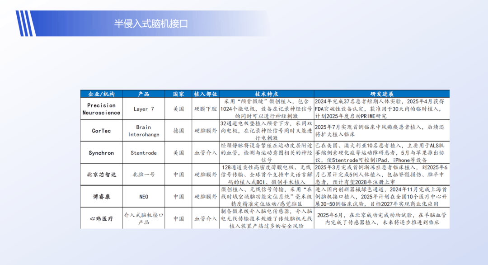This screenshot has width=488, height=265.
Task: Click the 2025年3月完成首例 progress cell
Action: click(x=382, y=175)
